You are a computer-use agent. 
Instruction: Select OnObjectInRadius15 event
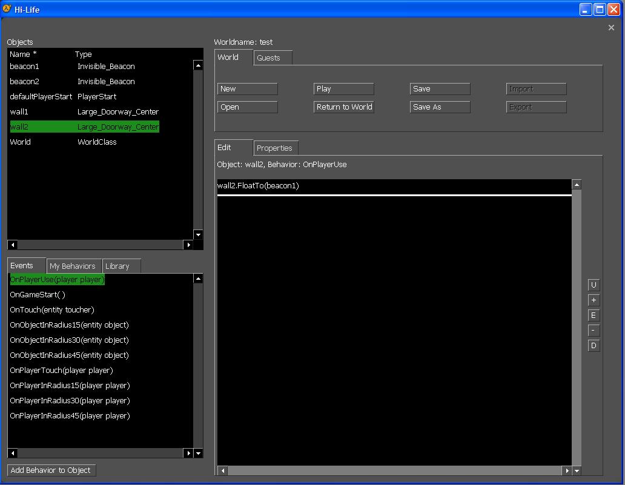coord(70,325)
